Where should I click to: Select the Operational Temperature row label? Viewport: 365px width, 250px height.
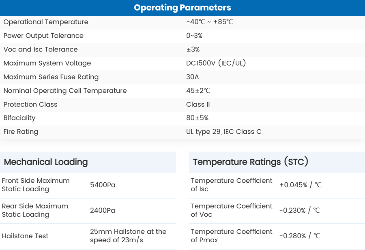tap(46, 22)
